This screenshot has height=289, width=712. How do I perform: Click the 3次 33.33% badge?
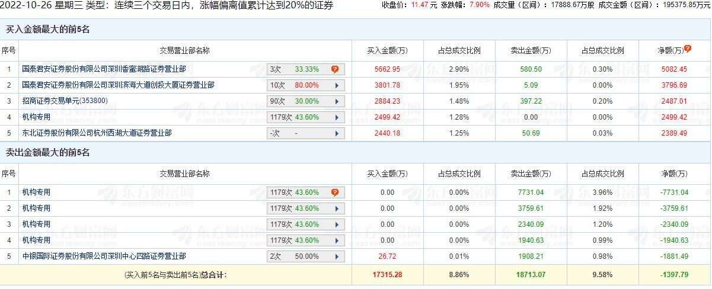coord(295,69)
